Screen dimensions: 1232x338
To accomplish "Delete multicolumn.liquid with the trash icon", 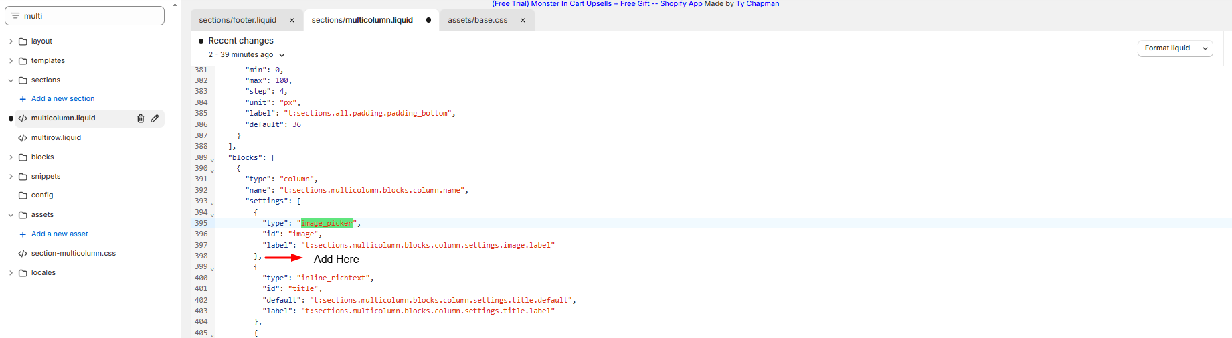I will coord(141,118).
